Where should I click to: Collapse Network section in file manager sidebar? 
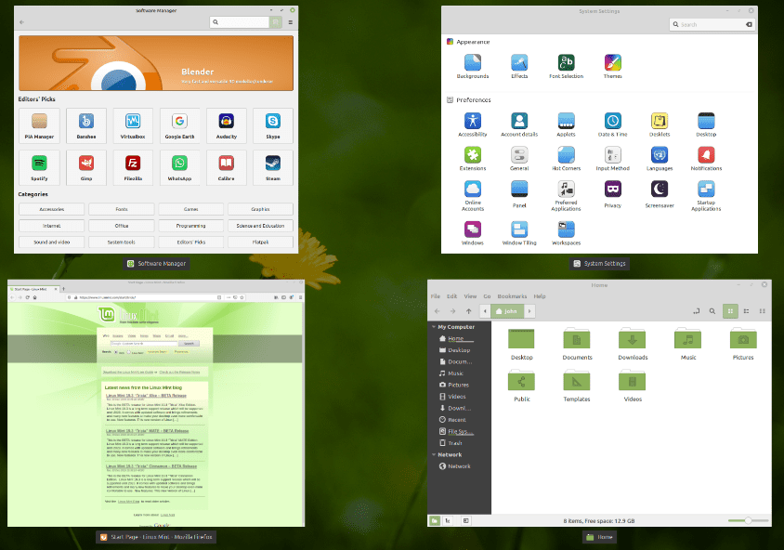tap(434, 455)
